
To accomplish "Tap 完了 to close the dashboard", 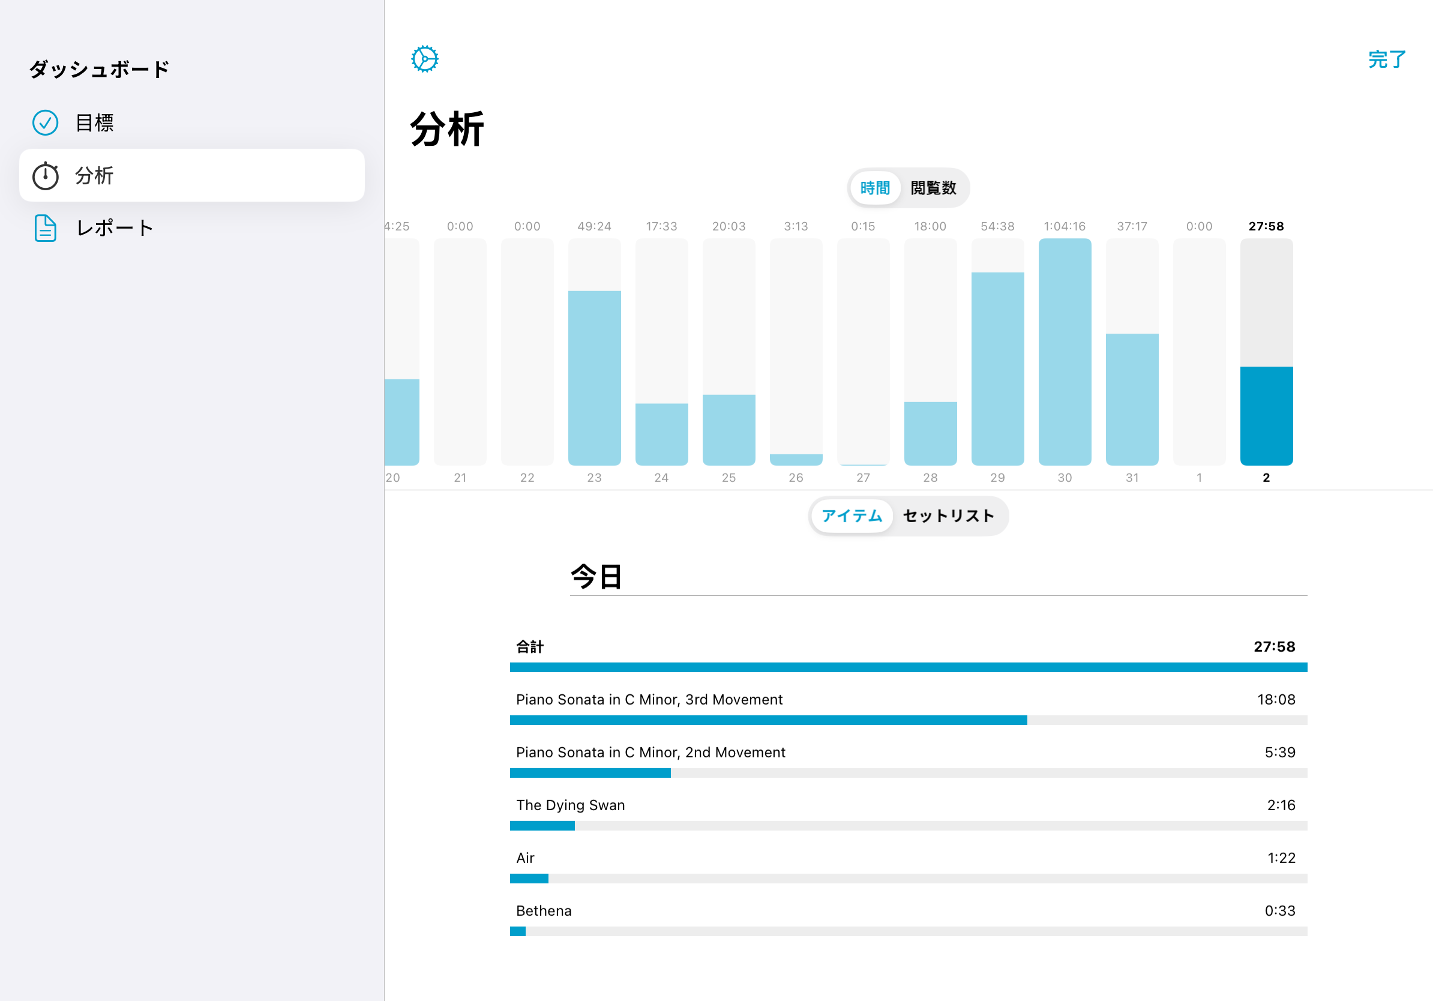I will tap(1387, 59).
